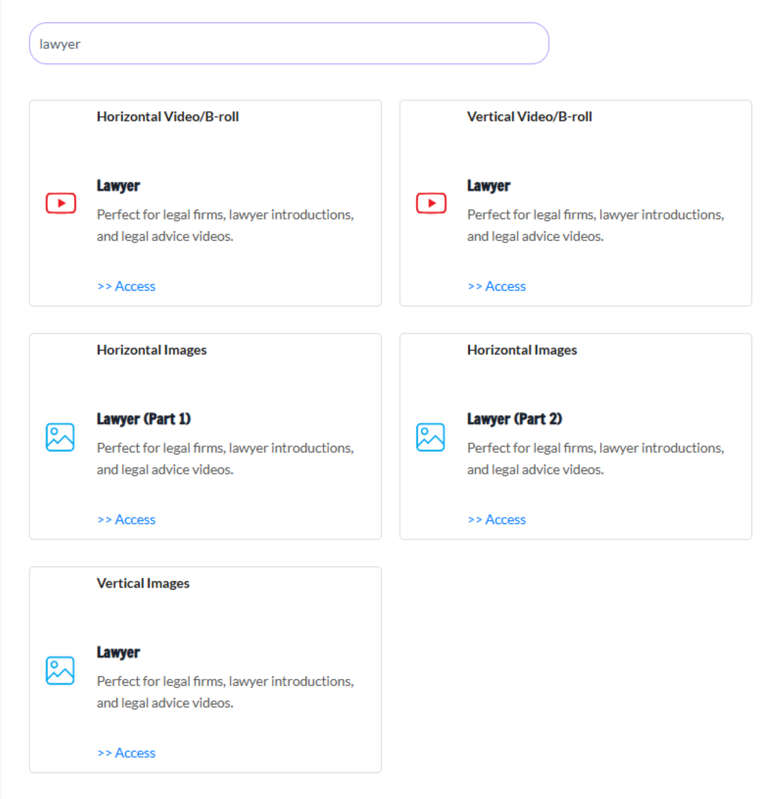The height and width of the screenshot is (799, 779).
Task: Click the image icon beside Lawyer (Part 1)
Action: [60, 437]
